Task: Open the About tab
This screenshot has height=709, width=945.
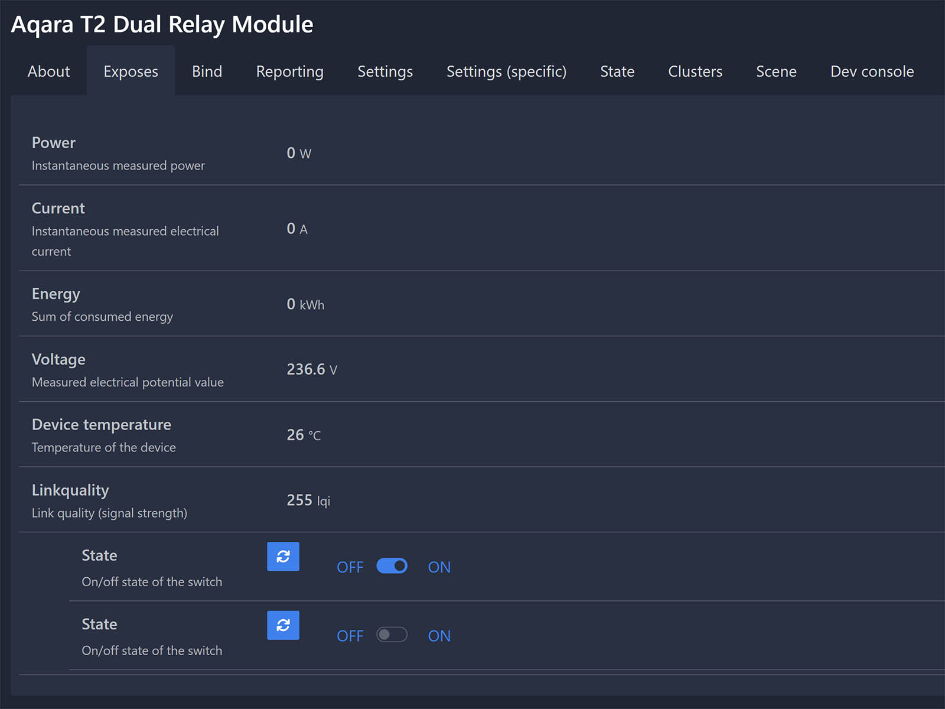Action: pyautogui.click(x=48, y=71)
